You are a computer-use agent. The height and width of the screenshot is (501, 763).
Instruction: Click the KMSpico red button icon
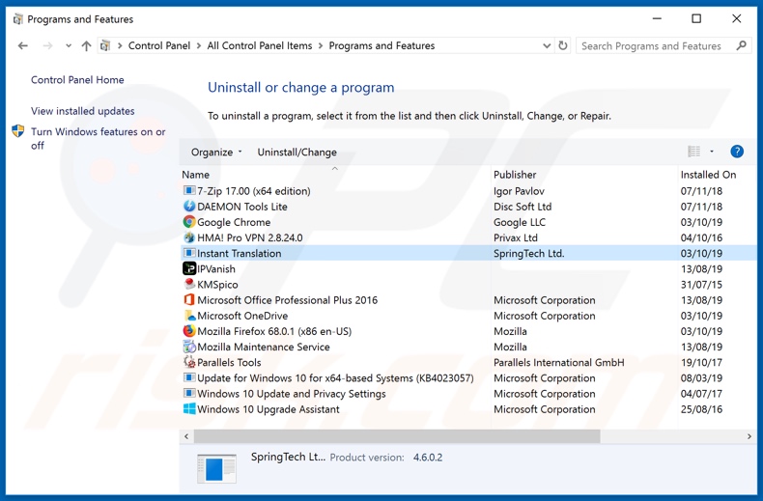188,284
